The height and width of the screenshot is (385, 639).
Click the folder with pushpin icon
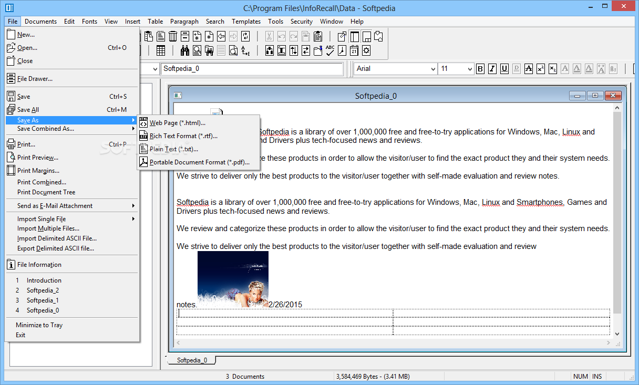[x=318, y=50]
